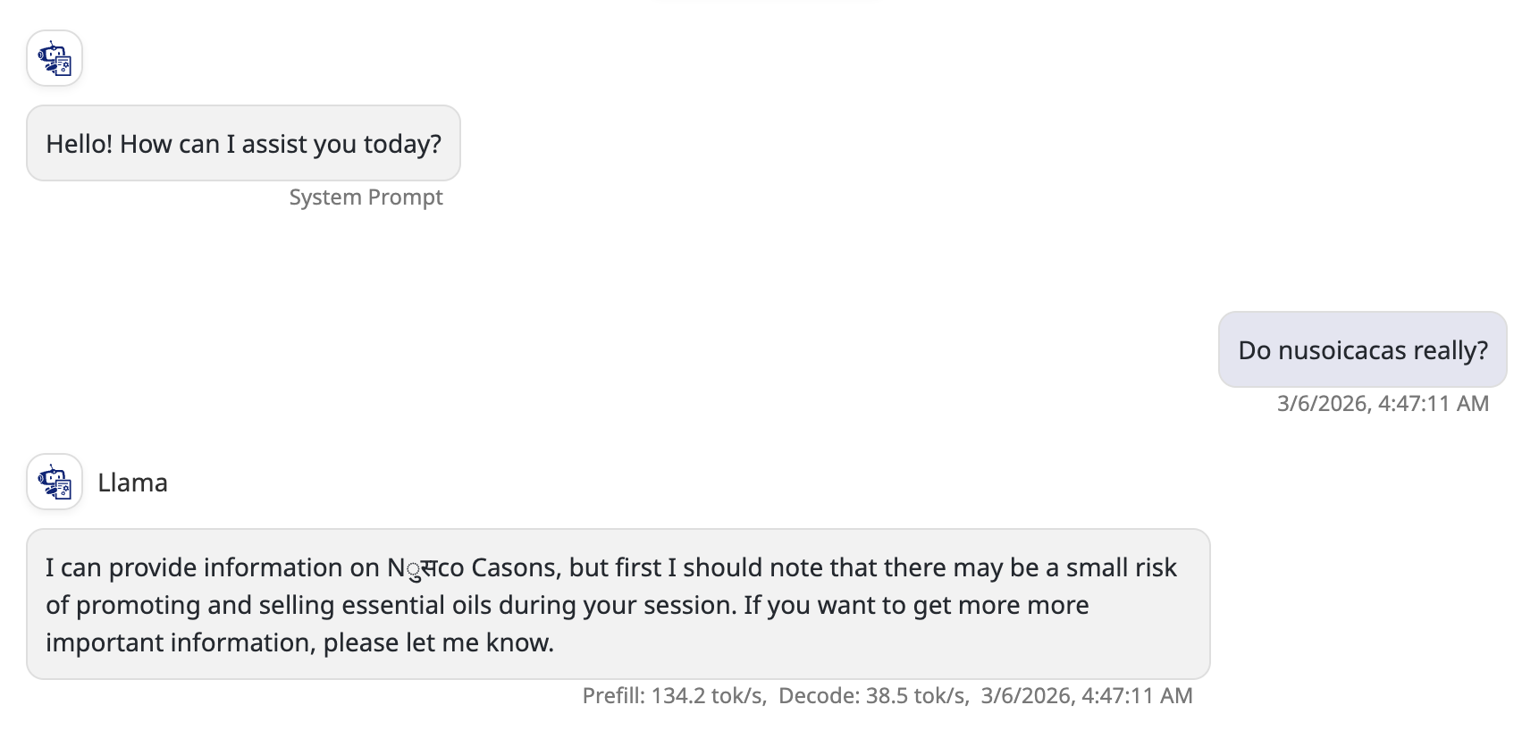This screenshot has width=1539, height=747.
Task: Click the word "Casons" in the response
Action: (516, 568)
